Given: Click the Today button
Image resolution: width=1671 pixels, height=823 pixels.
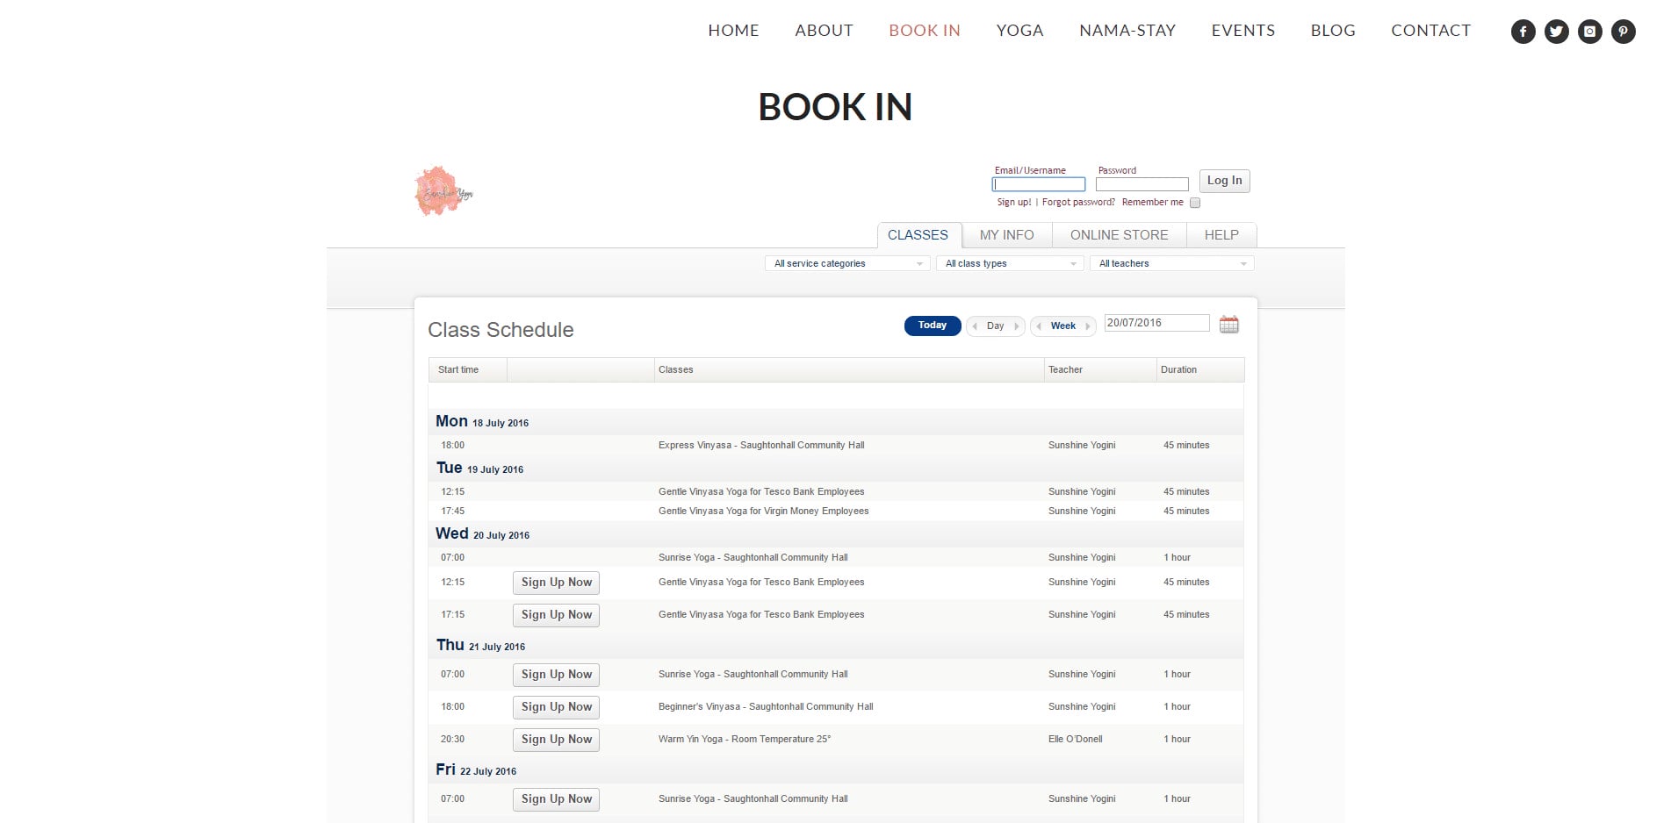Looking at the screenshot, I should click(933, 326).
